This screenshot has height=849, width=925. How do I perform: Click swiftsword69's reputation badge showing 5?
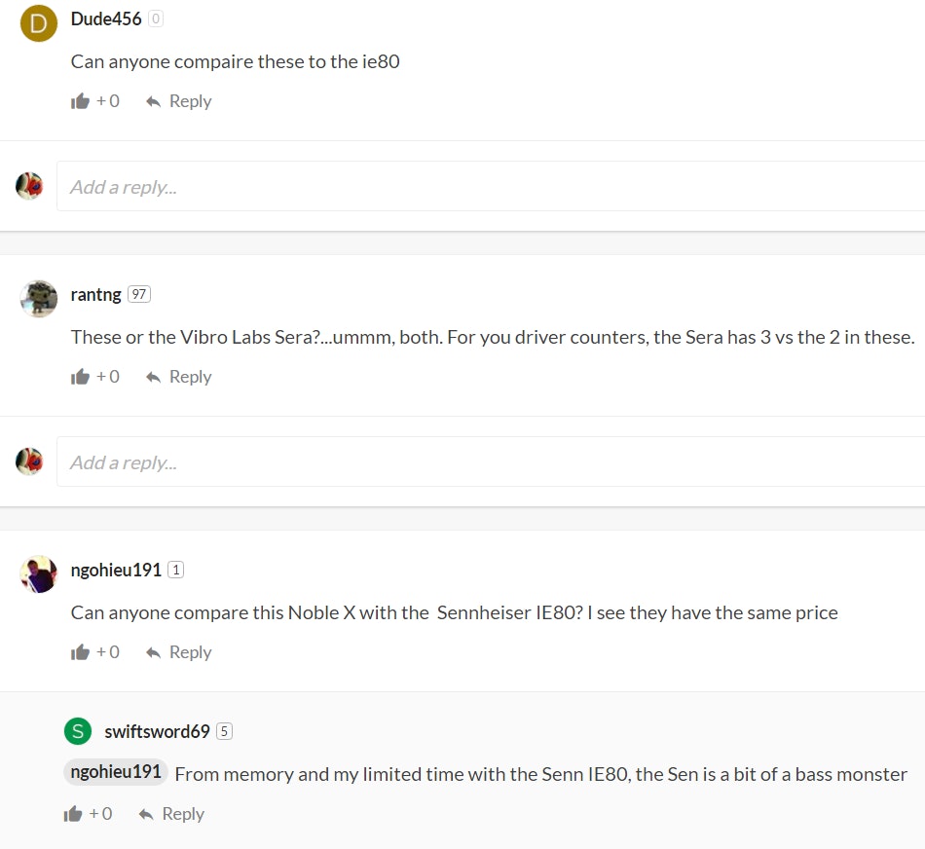[x=225, y=731]
